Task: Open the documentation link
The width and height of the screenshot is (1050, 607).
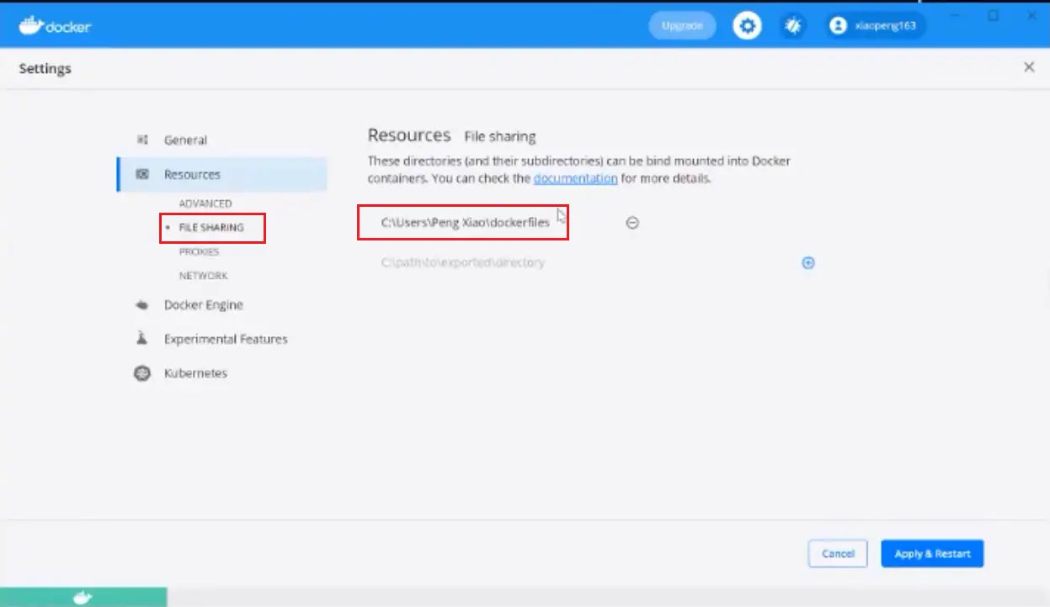Action: 576,178
